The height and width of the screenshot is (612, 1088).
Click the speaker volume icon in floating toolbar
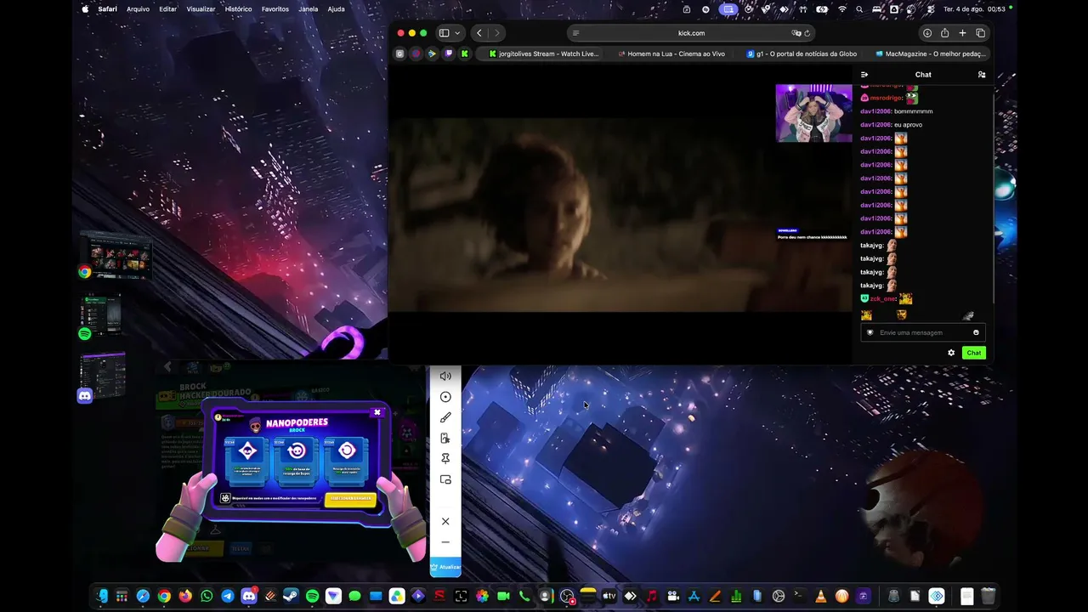point(445,377)
